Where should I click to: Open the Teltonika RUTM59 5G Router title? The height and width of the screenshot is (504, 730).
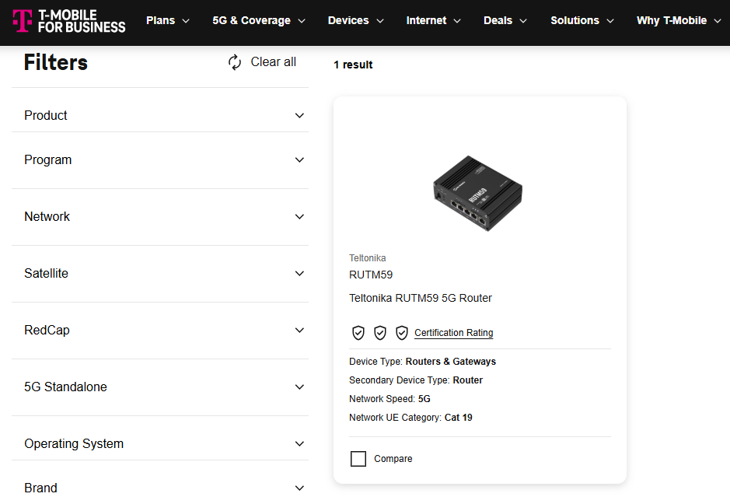421,298
